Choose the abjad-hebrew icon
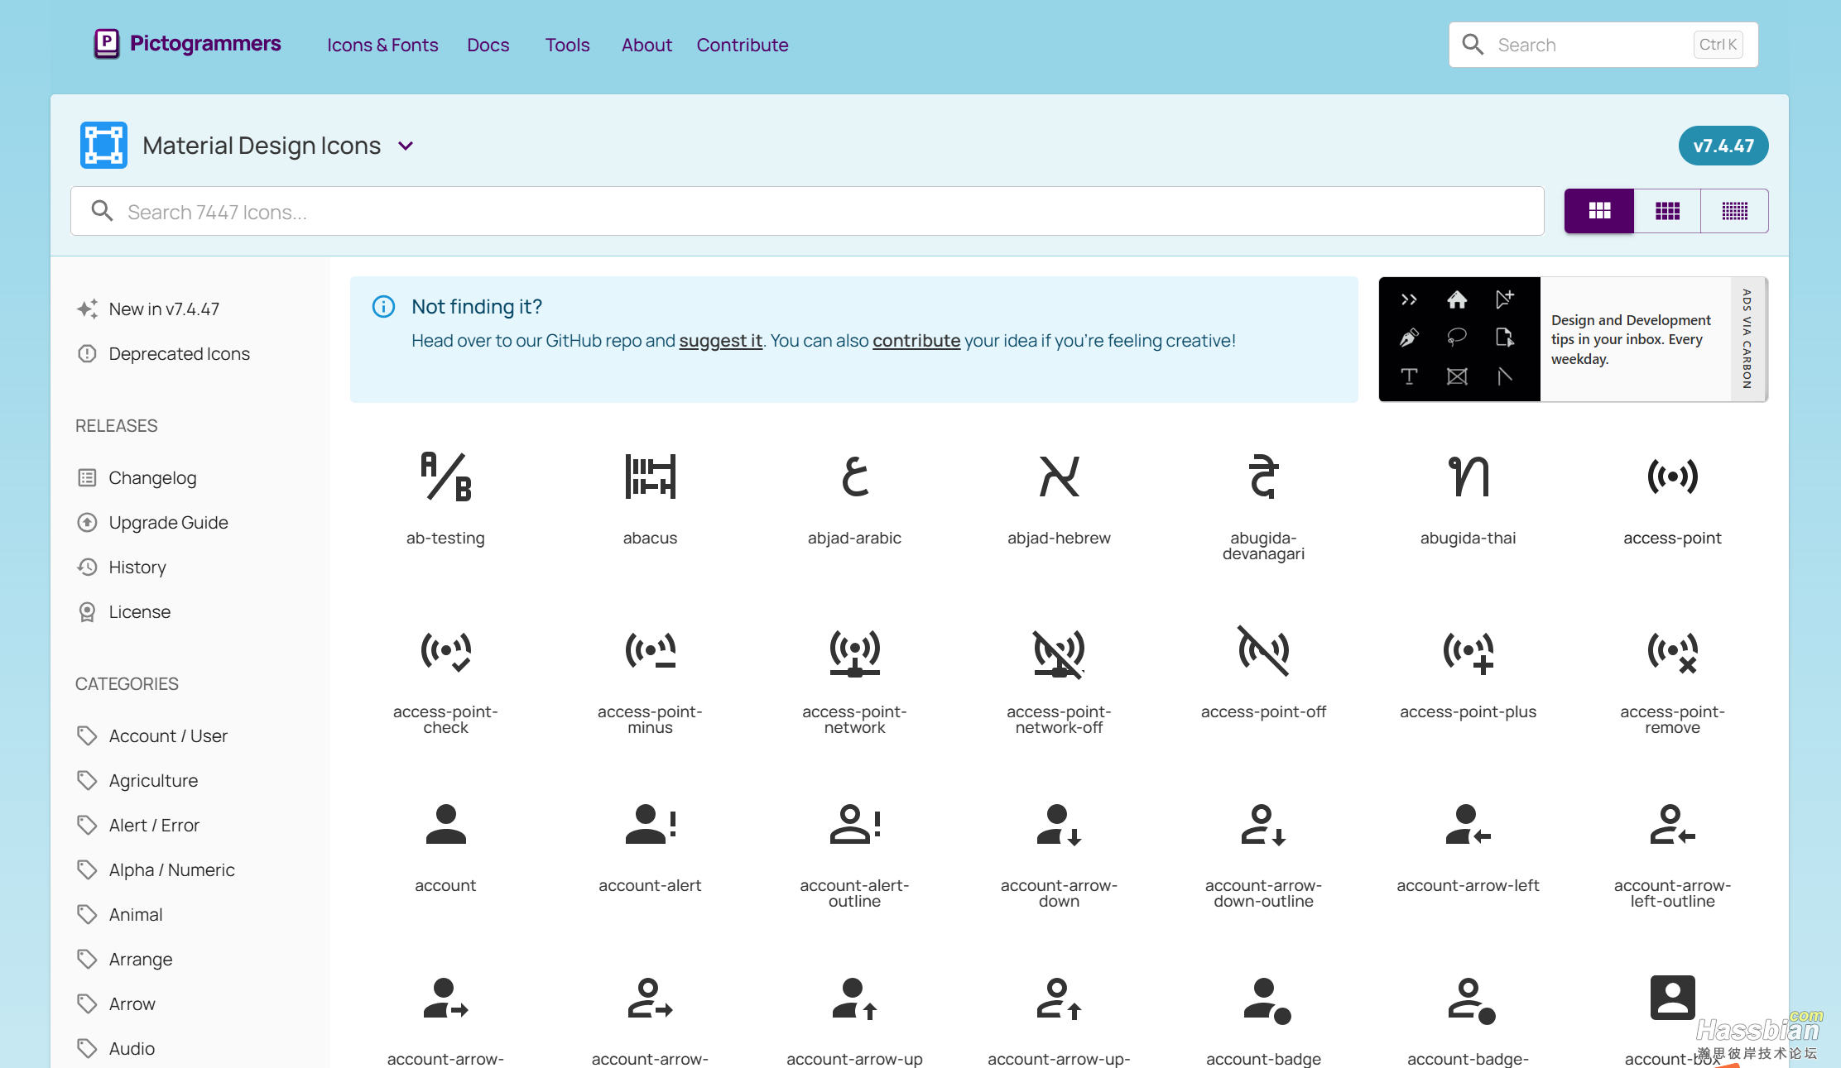 point(1059,477)
